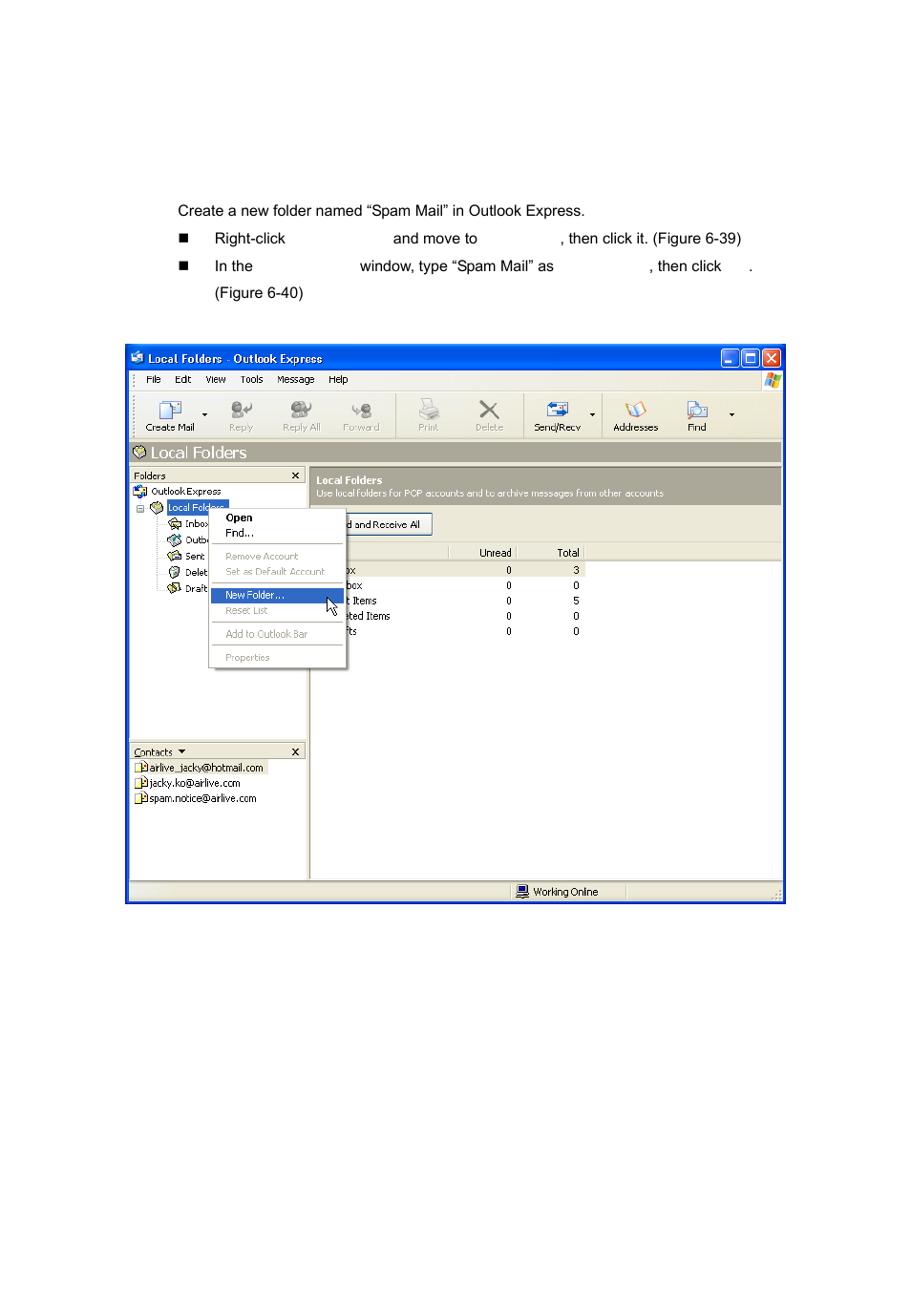Screen dimensions: 911x1289
Task: Open the Tools menu
Action: click(251, 379)
